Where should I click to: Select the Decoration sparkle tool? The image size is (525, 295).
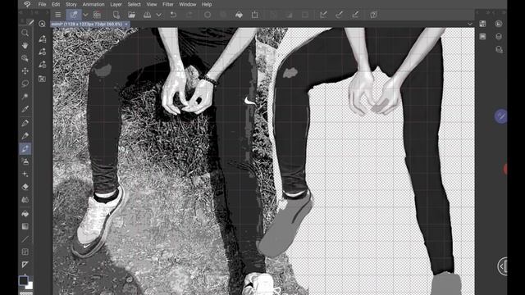(25, 175)
